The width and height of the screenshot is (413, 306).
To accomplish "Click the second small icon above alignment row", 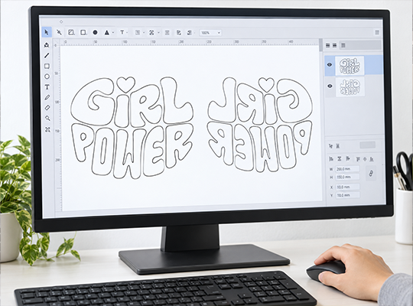I will click(338, 145).
